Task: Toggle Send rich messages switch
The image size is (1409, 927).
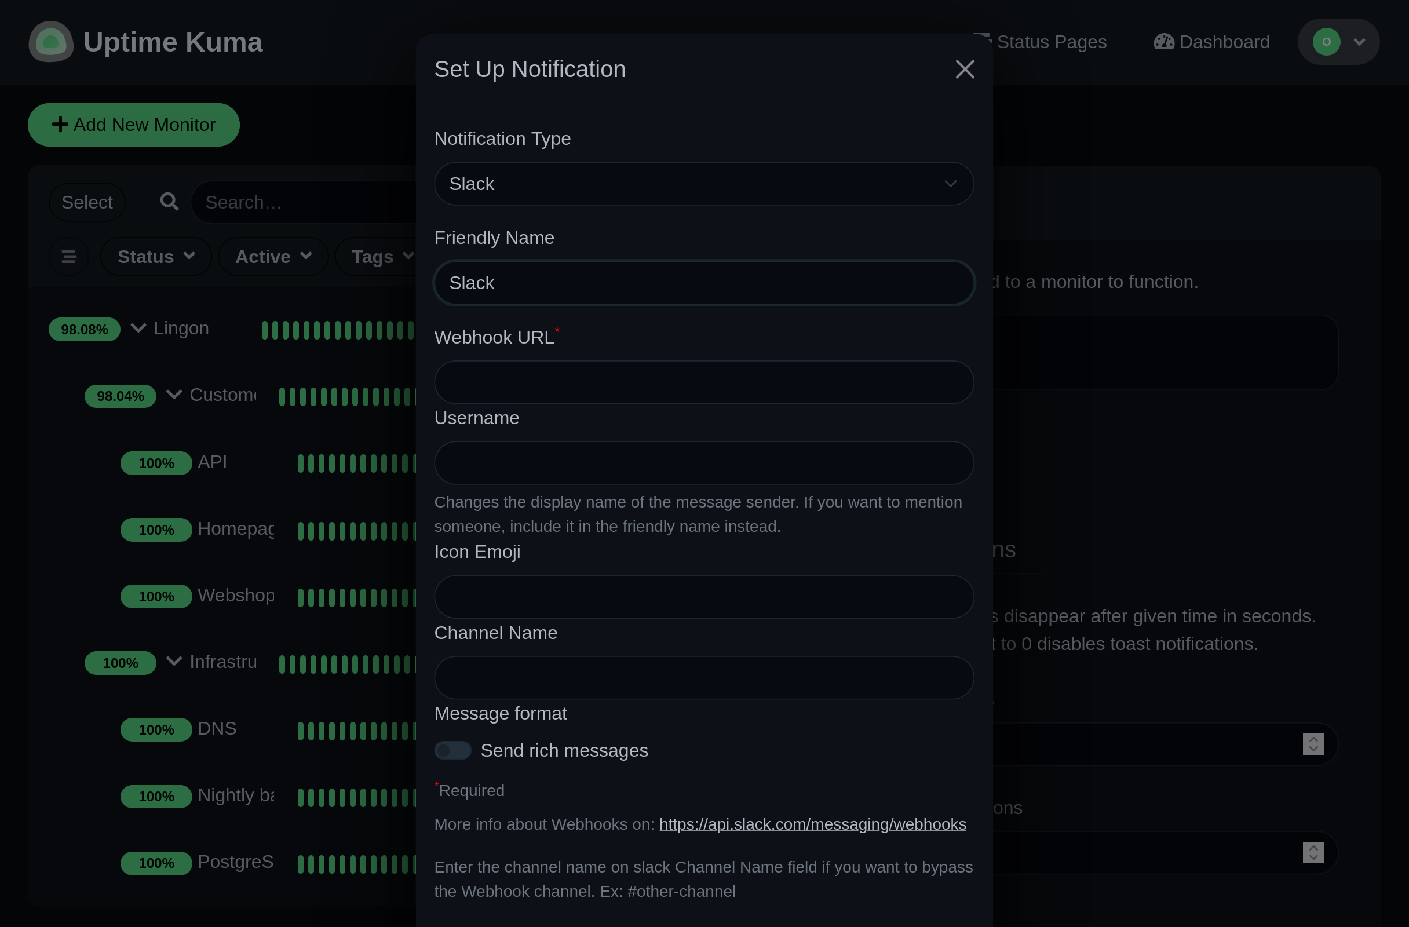Action: click(452, 750)
